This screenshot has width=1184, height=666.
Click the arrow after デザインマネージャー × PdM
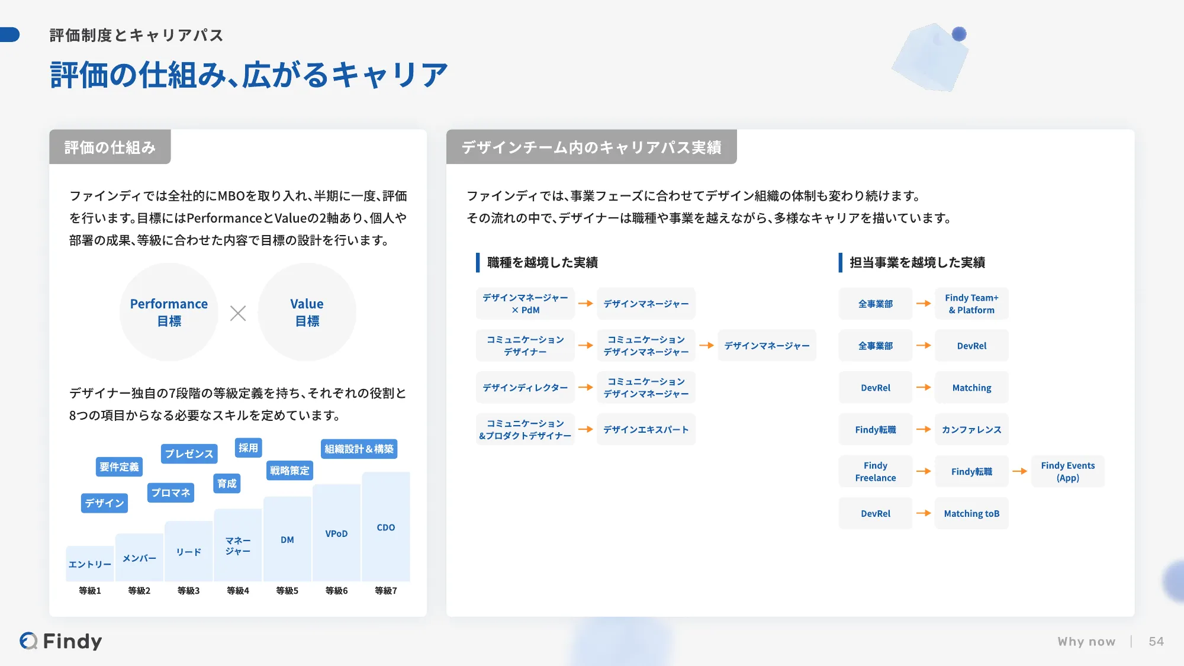click(x=585, y=304)
